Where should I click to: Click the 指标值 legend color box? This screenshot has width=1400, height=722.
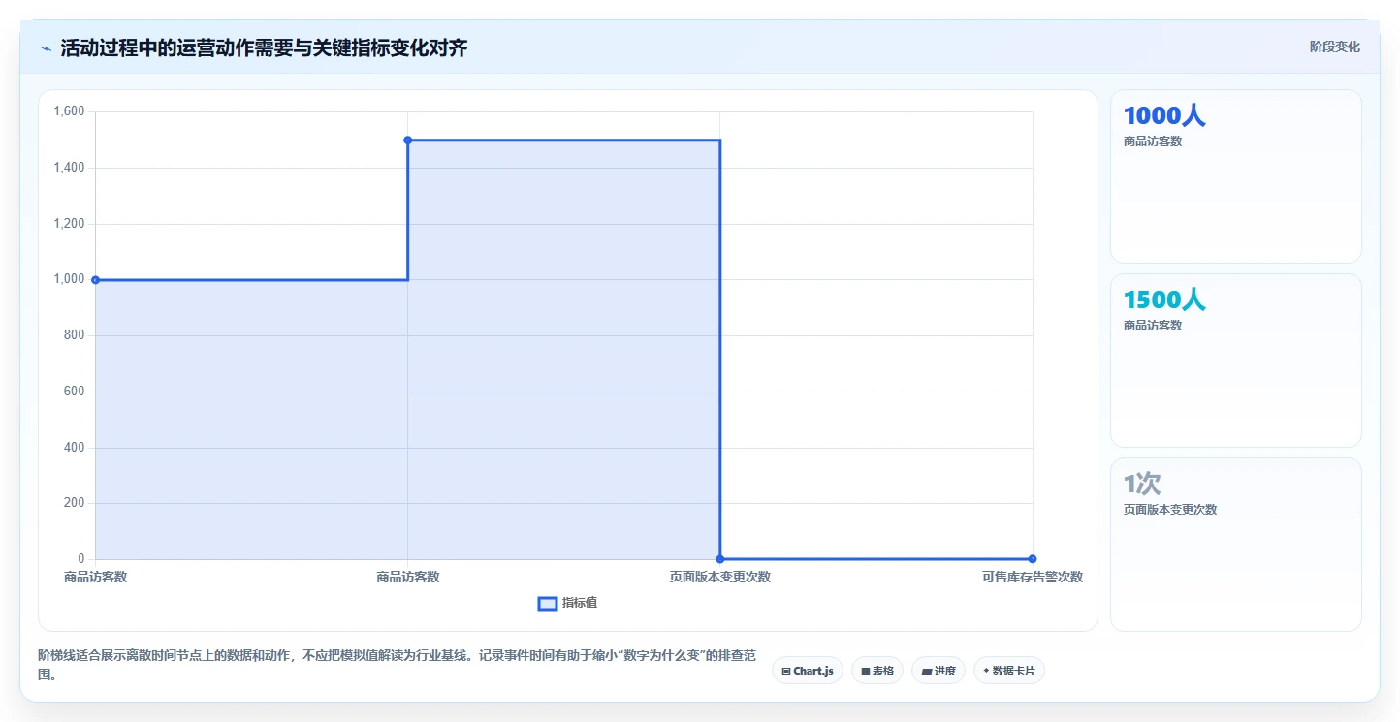pos(548,604)
